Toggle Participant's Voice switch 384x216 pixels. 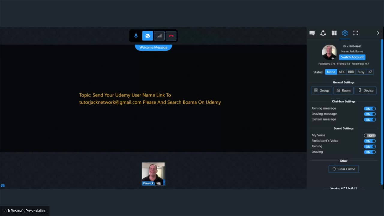(370, 141)
